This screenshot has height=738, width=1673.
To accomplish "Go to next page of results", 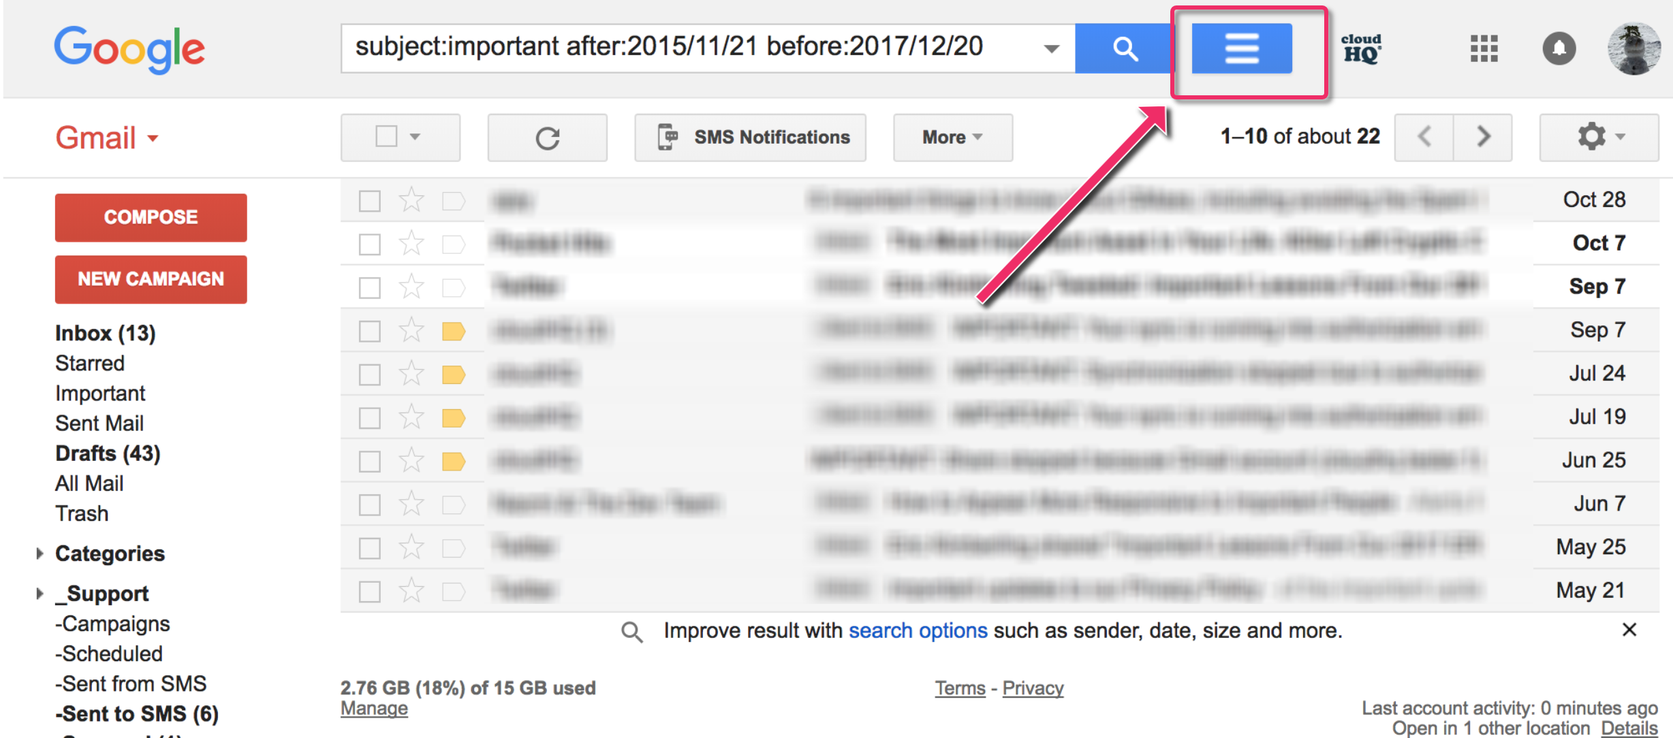I will [x=1483, y=137].
